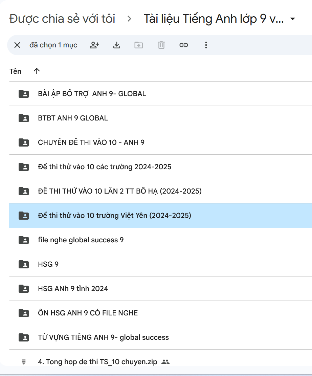This screenshot has height=376, width=312.
Task: Click the X to clear selection
Action: 17,45
